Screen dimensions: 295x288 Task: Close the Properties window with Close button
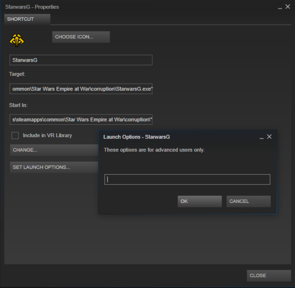tap(269, 276)
